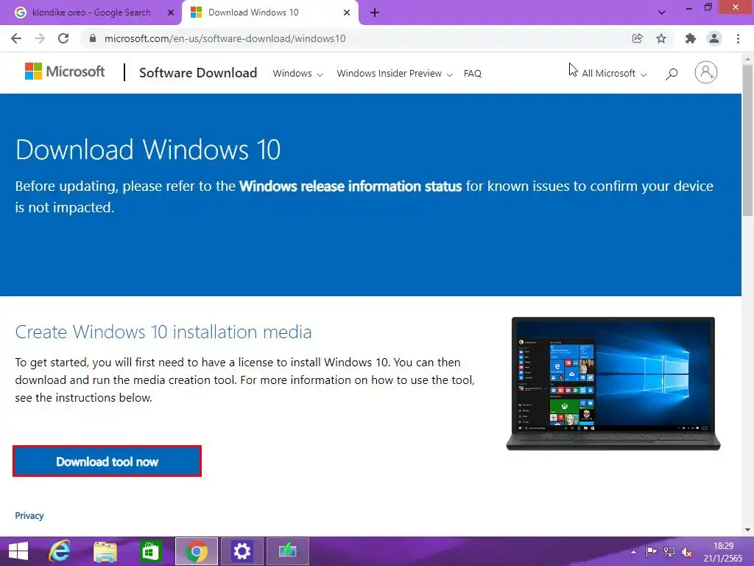The image size is (754, 566).
Task: Open the Chrome profile avatar
Action: (x=714, y=38)
